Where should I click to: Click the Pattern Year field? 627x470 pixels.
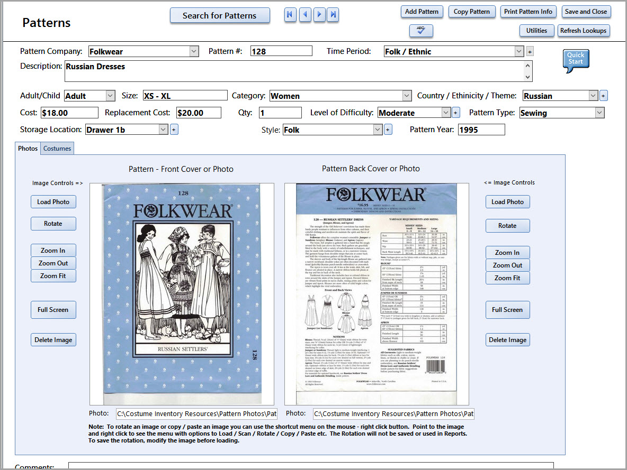pyautogui.click(x=481, y=130)
